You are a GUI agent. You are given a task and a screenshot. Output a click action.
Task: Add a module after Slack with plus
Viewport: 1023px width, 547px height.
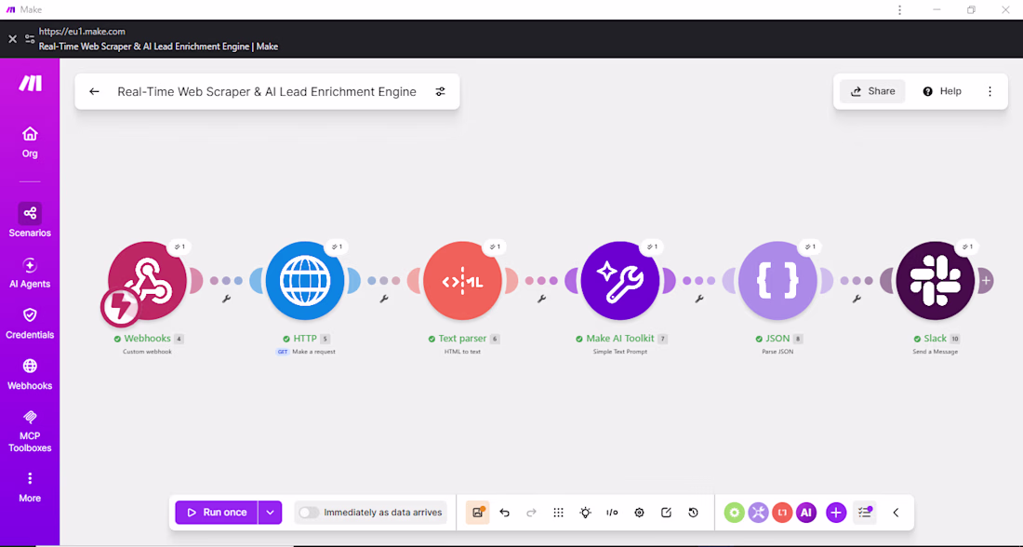click(986, 281)
